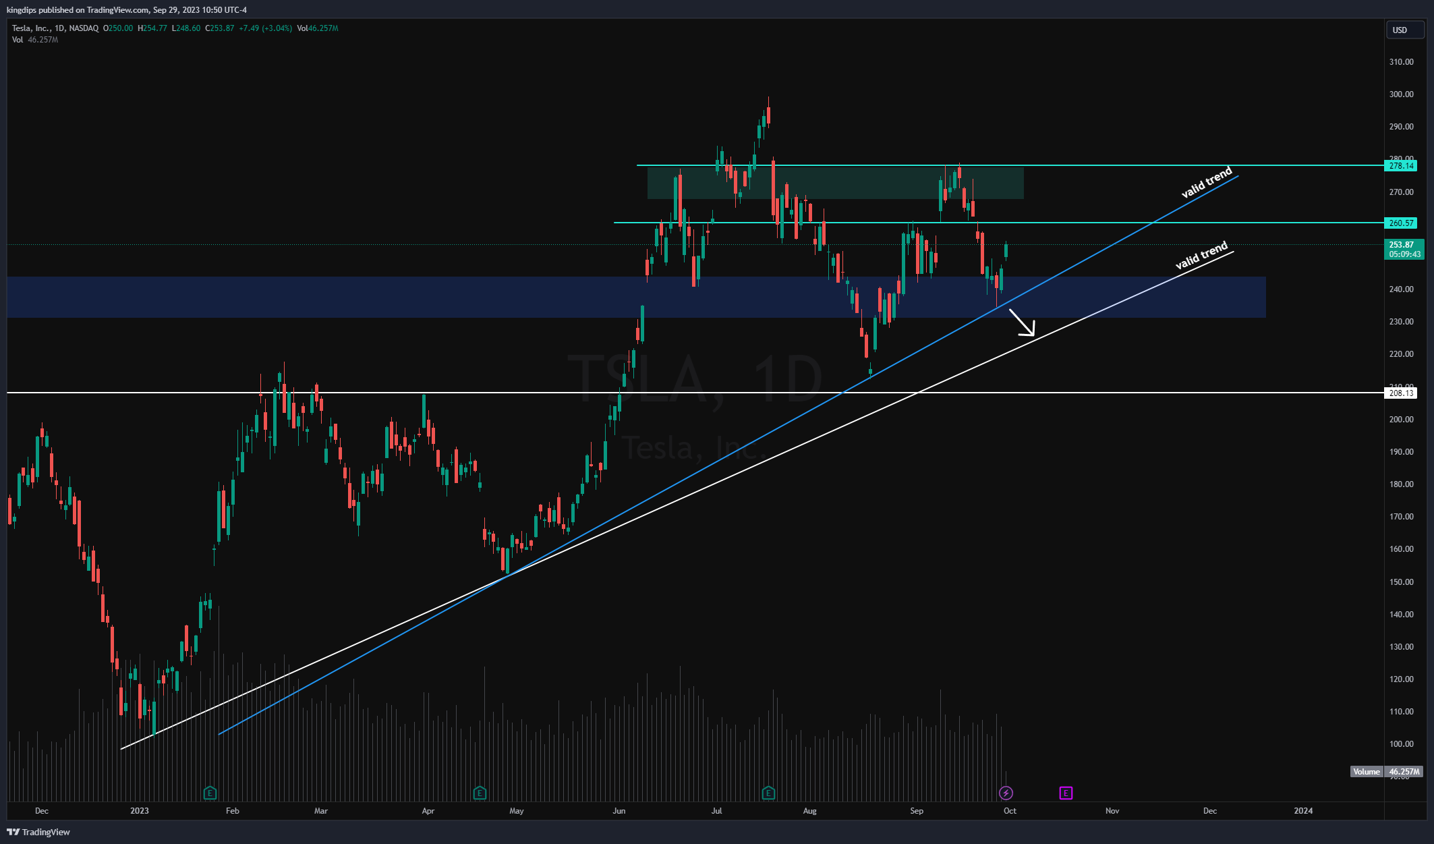Click the 310.00 price axis label
Screen dimensions: 1434x844
[1401, 62]
